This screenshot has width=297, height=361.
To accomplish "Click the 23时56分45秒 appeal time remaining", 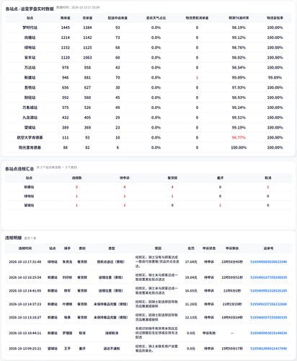I will tap(232, 261).
